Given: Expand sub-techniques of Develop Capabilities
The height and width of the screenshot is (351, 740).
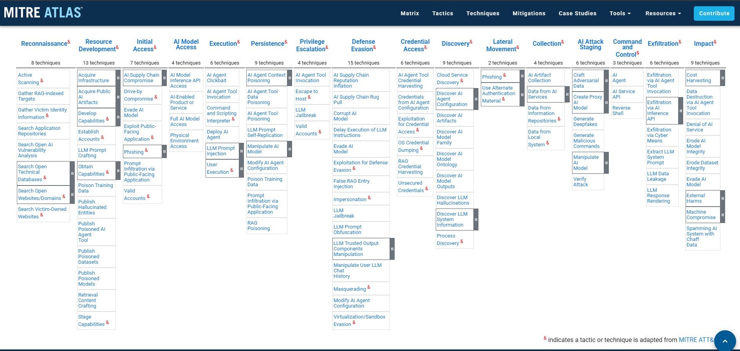Looking at the screenshot, I should 118,117.
